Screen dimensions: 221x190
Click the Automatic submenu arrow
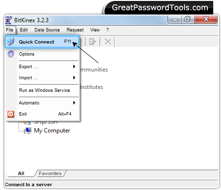tap(74, 102)
